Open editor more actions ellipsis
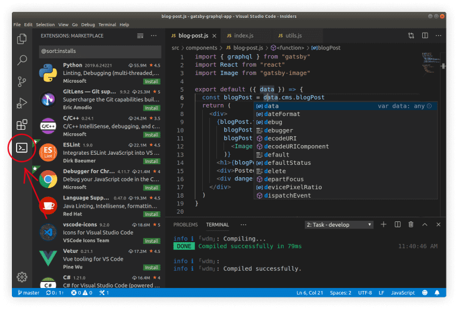 tap(438, 36)
